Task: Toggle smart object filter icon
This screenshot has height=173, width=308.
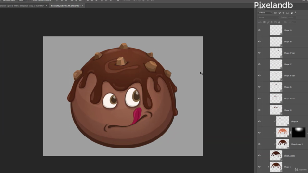Action: click(292, 13)
